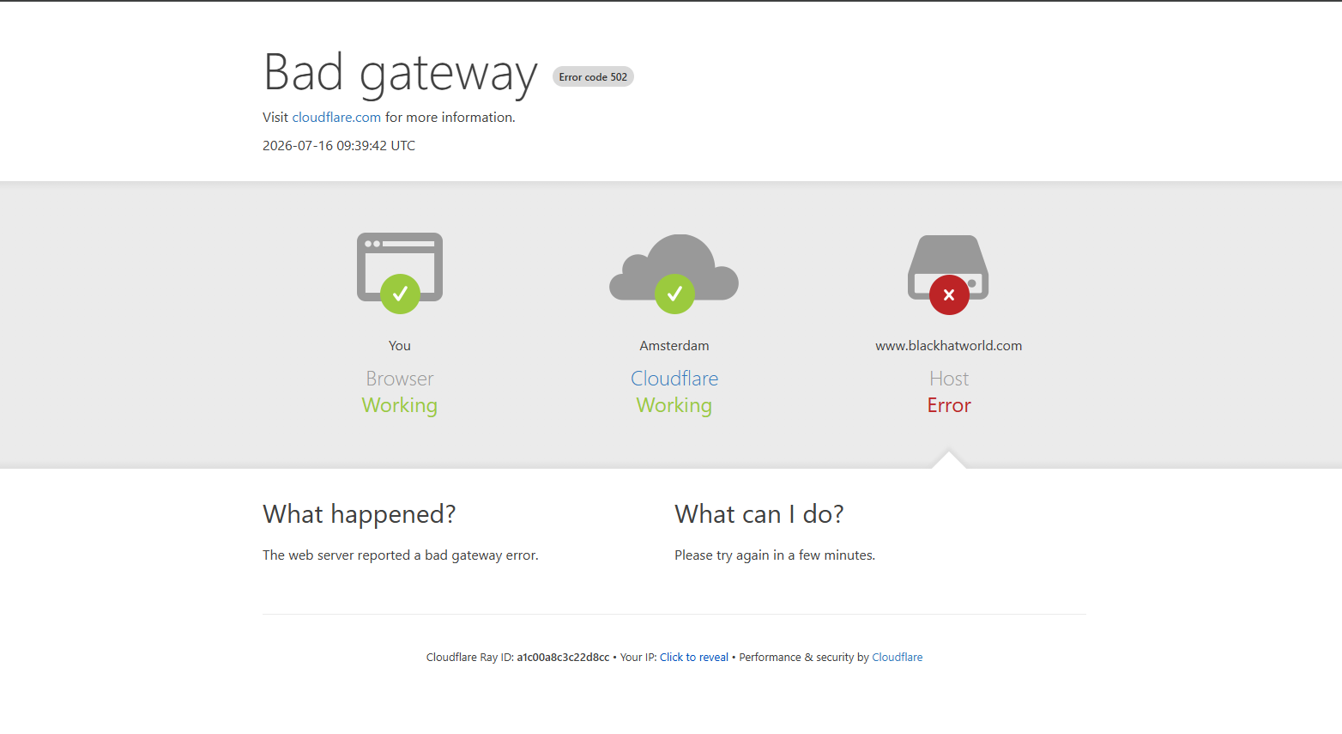Image resolution: width=1342 pixels, height=734 pixels.
Task: Click the green Working text under Browser
Action: pos(400,405)
